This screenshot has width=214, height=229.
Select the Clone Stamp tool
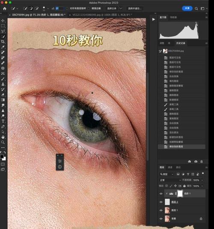pos(3,84)
